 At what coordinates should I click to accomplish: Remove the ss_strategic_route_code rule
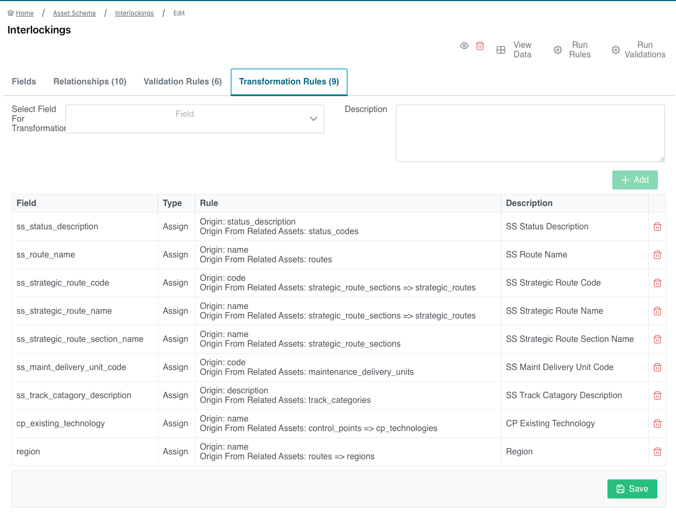[657, 283]
